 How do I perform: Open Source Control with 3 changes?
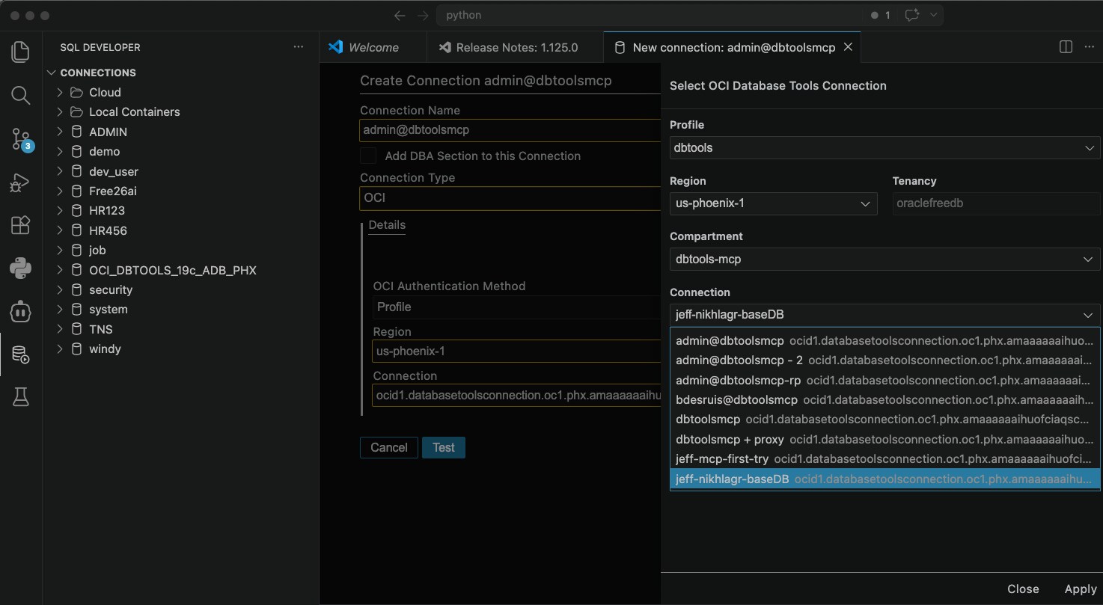[x=21, y=139]
